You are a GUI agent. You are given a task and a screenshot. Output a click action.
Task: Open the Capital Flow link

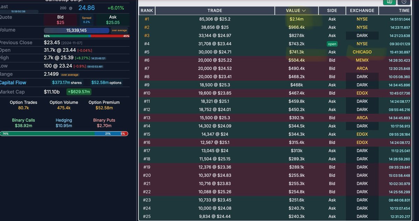click(13, 83)
